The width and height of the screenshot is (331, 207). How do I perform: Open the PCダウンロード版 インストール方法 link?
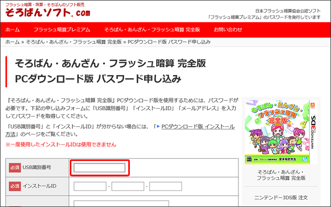(x=198, y=126)
